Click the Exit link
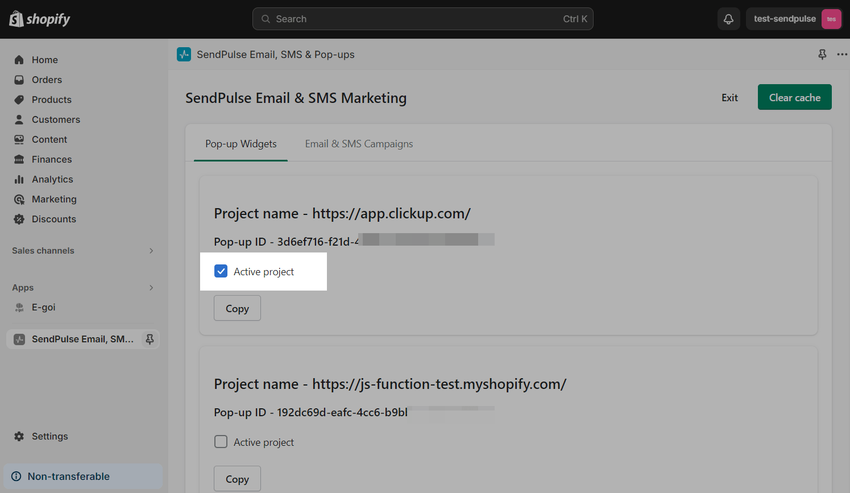This screenshot has height=493, width=850. pyautogui.click(x=729, y=98)
